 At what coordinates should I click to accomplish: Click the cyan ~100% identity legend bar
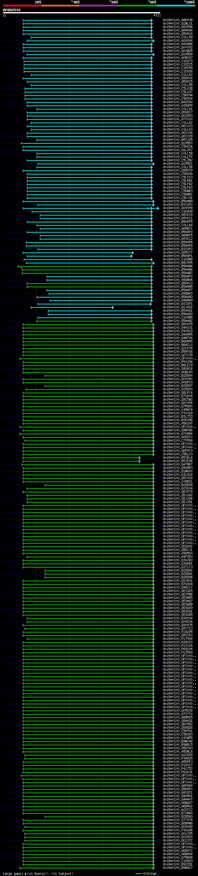tap(176, 6)
